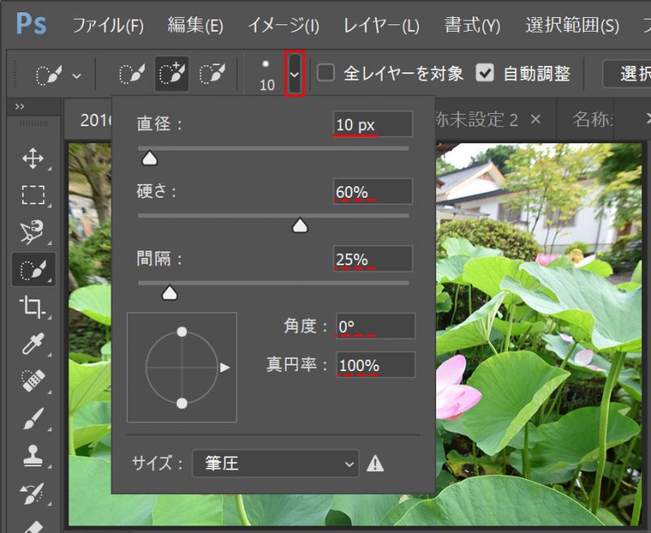This screenshot has width=651, height=533.
Task: Close the 名称未設定 2 document tab
Action: (x=535, y=118)
